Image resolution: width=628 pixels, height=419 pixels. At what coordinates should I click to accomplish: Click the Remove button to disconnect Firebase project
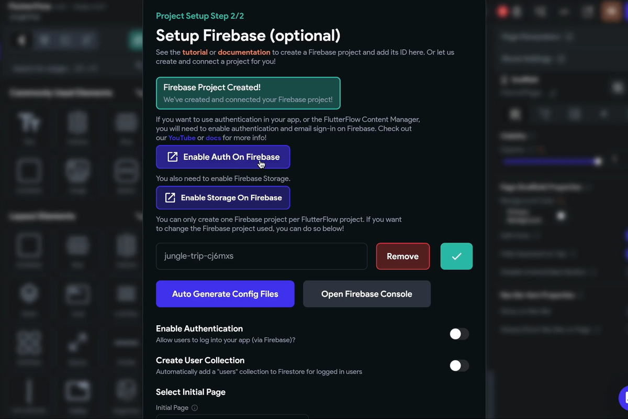(x=402, y=256)
